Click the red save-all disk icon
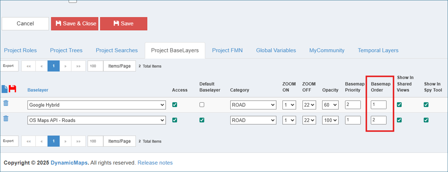Viewport: 448px width, 172px height. click(x=12, y=89)
